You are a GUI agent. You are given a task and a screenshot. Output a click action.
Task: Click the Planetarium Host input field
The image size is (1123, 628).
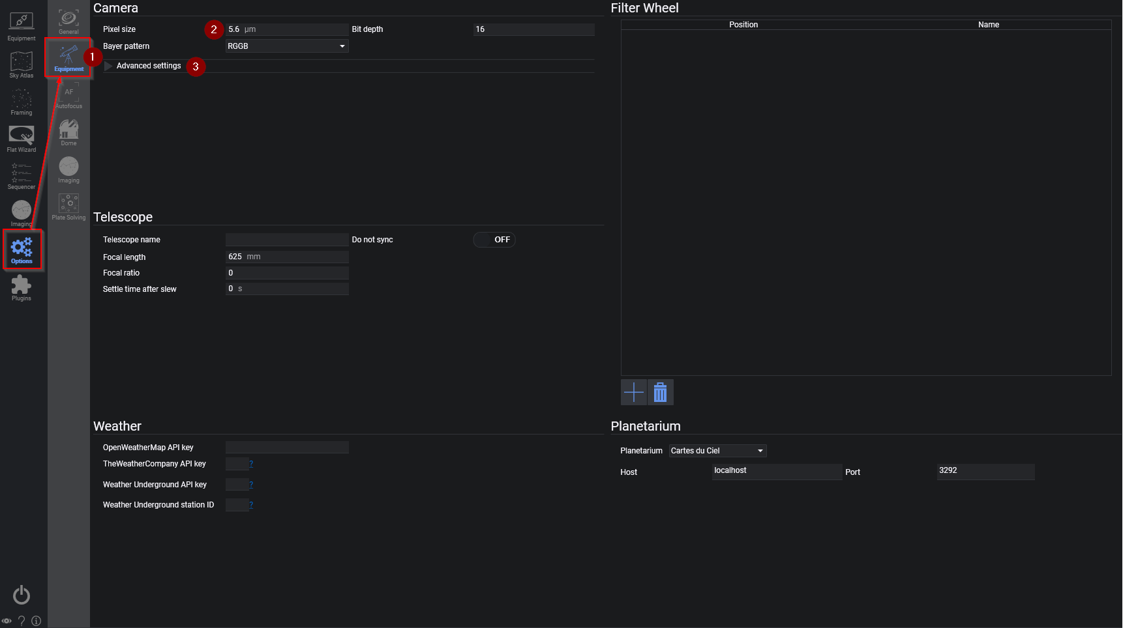pos(777,472)
